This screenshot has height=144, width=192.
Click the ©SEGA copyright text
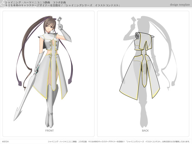click(x=5, y=142)
